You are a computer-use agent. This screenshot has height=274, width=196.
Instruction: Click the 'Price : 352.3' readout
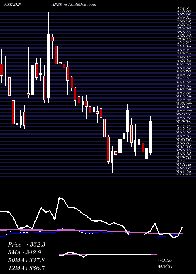27,245
